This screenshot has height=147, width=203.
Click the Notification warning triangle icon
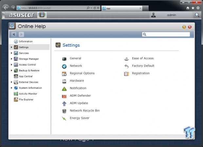click(64, 89)
